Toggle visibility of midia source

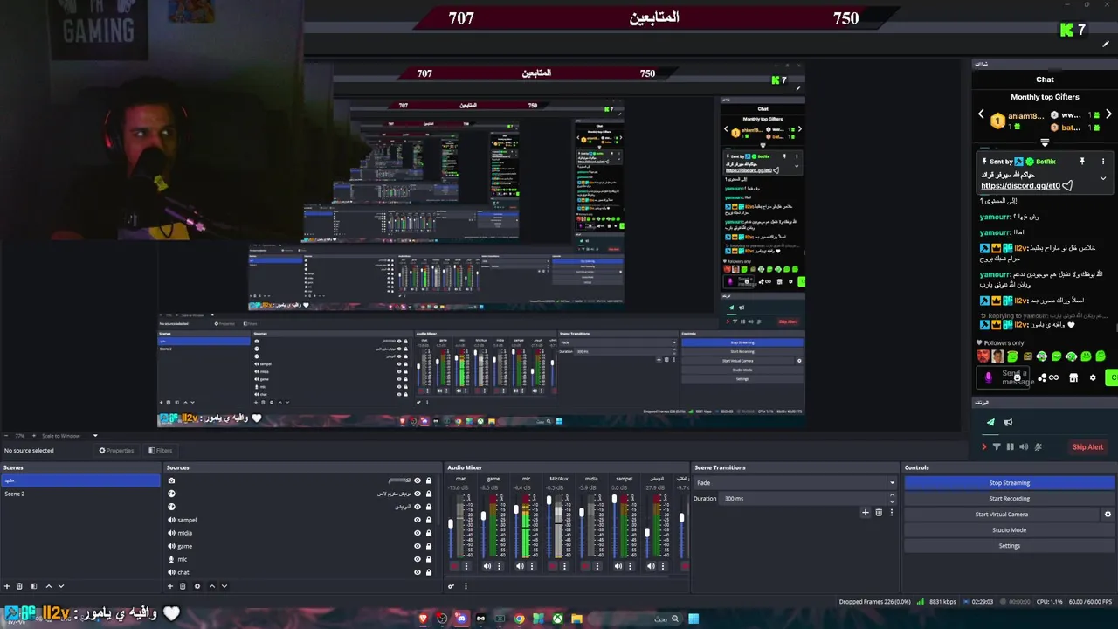point(418,533)
